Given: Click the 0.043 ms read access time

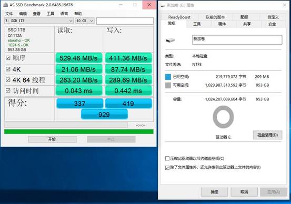Looking at the screenshot, I should tap(78, 90).
